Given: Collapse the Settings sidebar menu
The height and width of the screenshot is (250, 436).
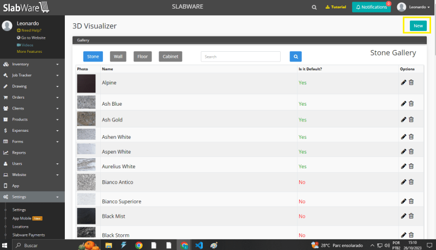Looking at the screenshot, I should click(32, 197).
